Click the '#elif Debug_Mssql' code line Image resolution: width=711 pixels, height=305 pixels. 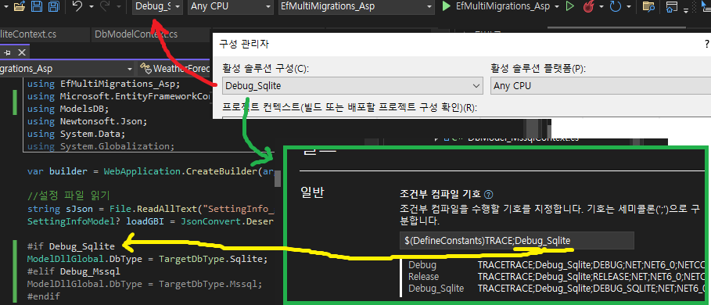(74, 272)
